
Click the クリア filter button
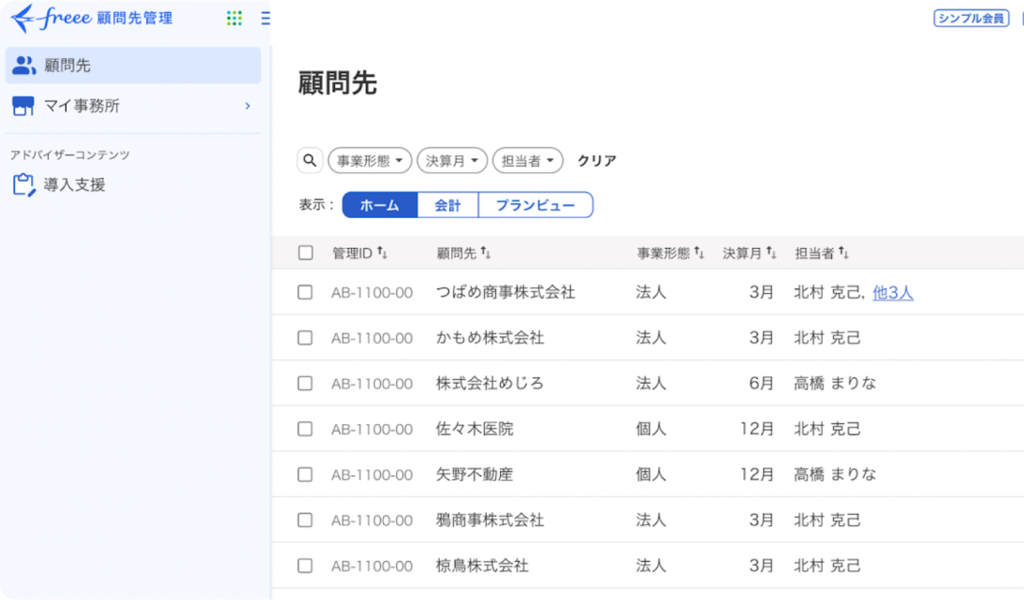pos(597,161)
